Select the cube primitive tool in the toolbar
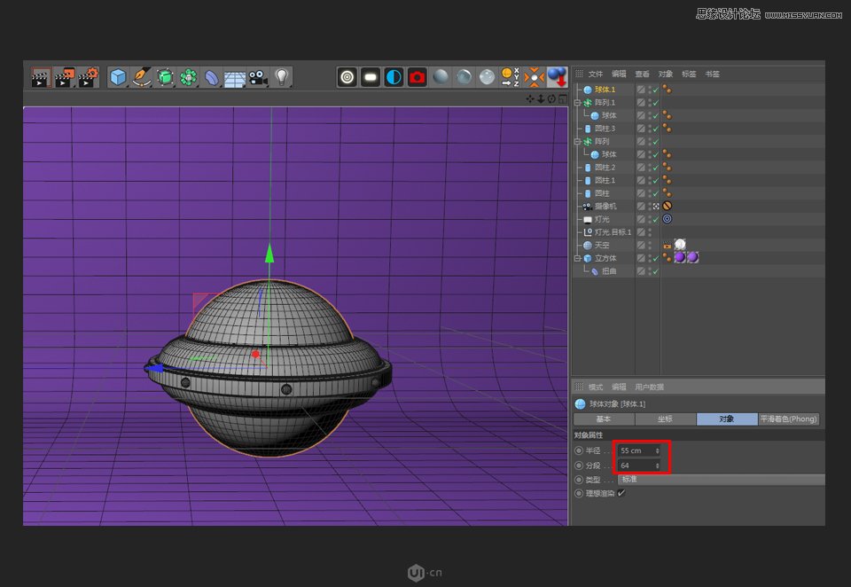 coord(120,77)
